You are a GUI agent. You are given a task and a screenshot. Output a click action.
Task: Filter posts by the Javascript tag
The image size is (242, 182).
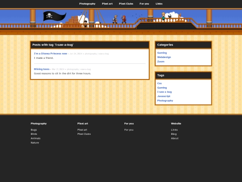pos(164,96)
